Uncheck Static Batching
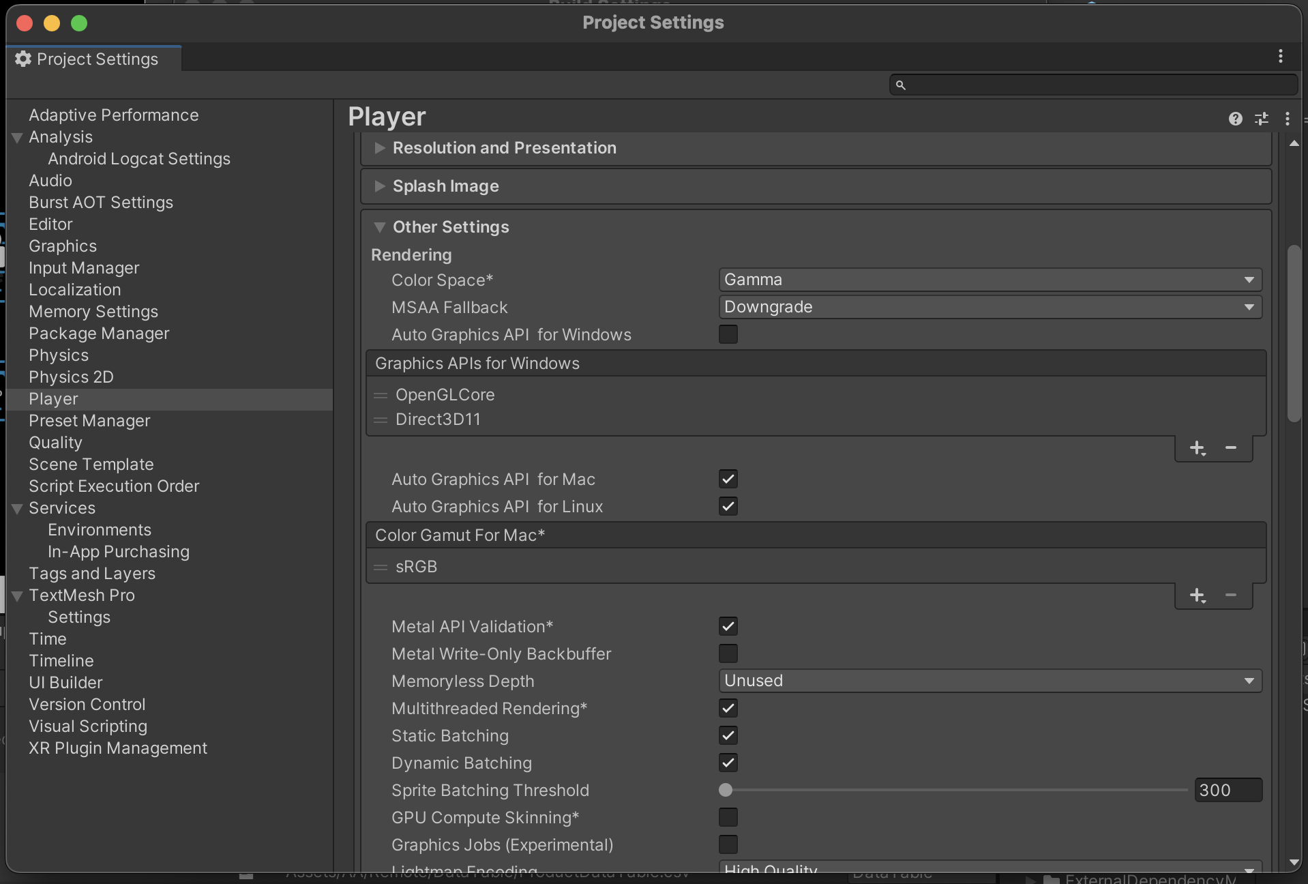This screenshot has height=884, width=1308. point(728,735)
